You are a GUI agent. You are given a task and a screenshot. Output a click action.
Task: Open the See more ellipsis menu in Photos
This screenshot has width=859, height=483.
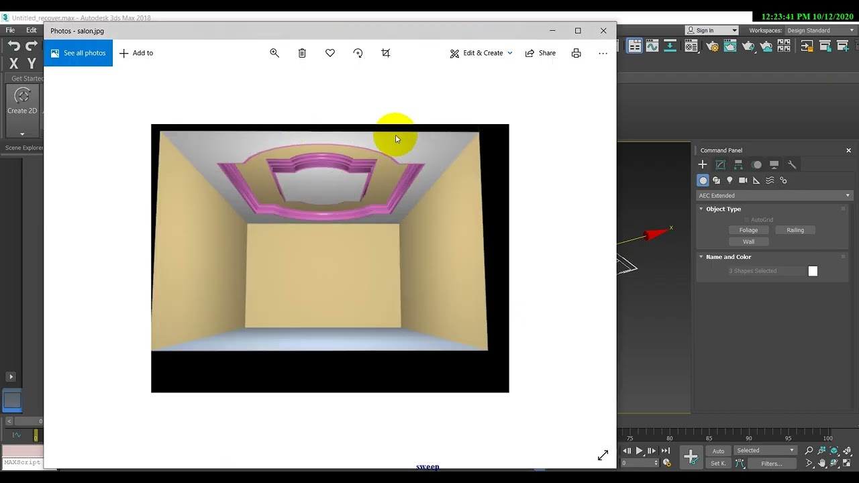(x=603, y=53)
